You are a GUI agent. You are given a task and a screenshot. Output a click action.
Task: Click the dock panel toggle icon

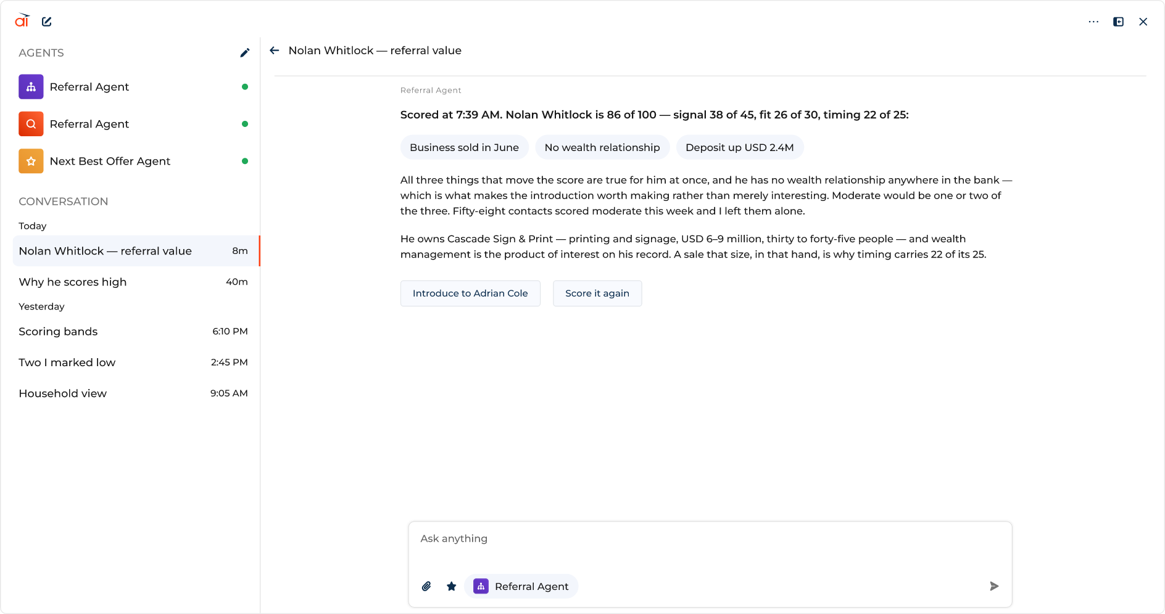pos(1118,22)
